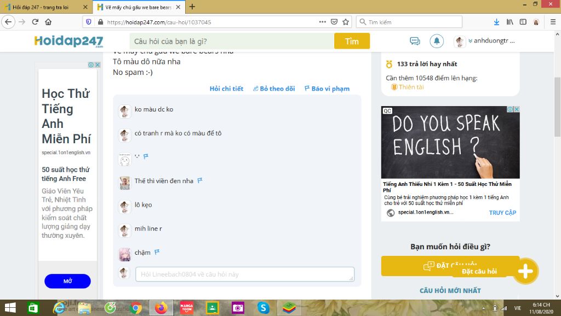Viewport: 561px width, 316px height.
Task: Flag the 'chậm' comment
Action: [x=157, y=252]
